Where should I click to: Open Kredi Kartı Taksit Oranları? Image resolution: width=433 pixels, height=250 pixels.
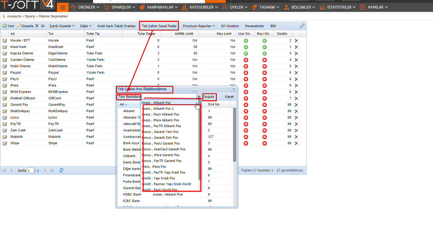click(116, 26)
